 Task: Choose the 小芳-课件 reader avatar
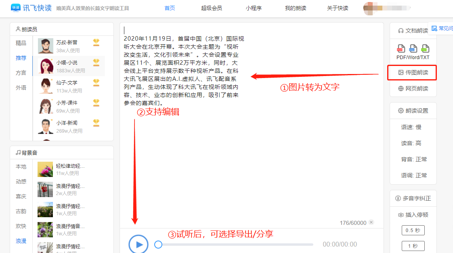pos(45,106)
